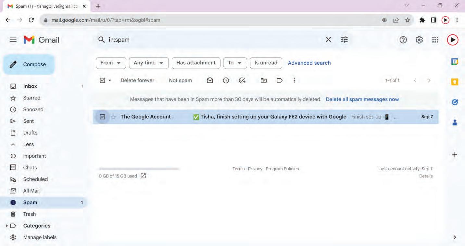Mark as read envelope icon

[210, 80]
